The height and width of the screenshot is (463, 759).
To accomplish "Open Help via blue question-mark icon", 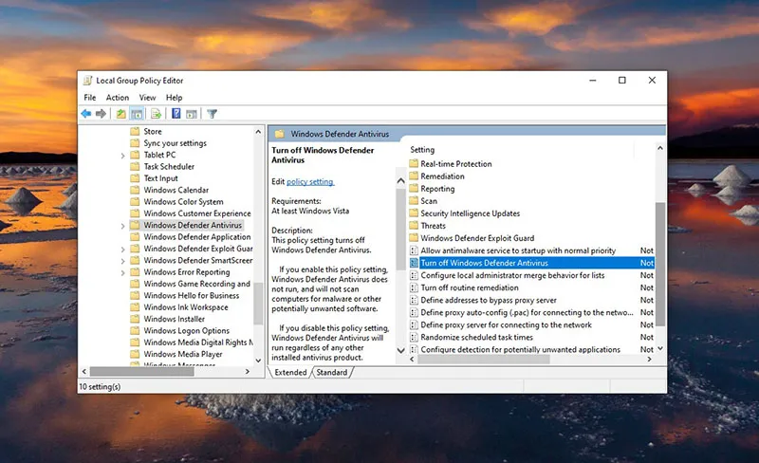I will click(x=176, y=114).
